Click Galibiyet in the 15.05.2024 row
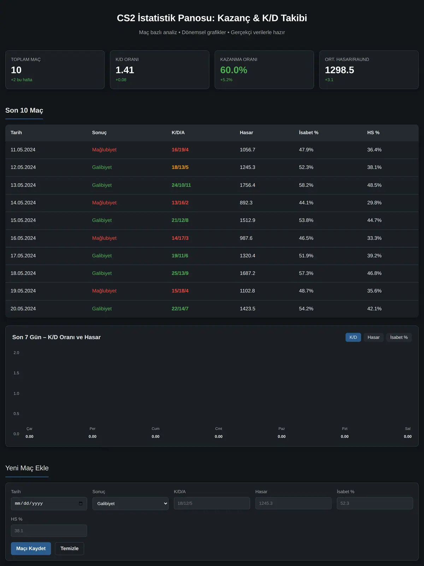This screenshot has height=566, width=424. 102,220
